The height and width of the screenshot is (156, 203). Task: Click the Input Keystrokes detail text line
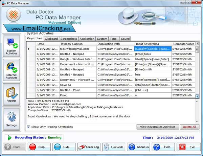tap(79, 116)
